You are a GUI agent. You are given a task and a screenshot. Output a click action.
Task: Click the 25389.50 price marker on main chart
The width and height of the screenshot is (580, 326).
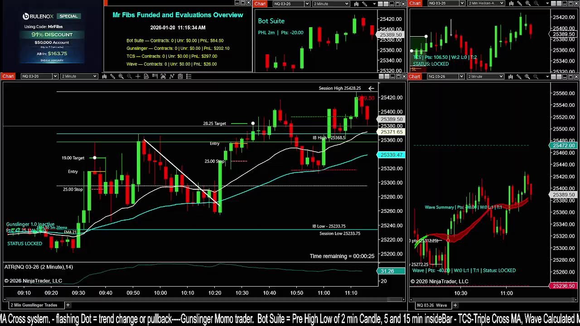click(391, 119)
